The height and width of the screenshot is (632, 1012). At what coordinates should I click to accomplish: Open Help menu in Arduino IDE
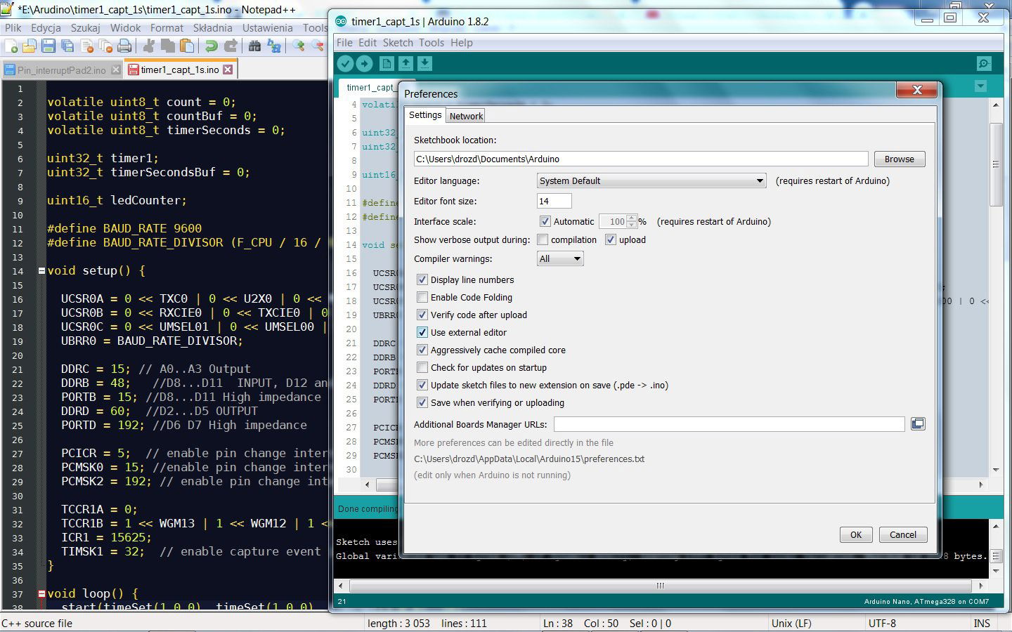462,43
